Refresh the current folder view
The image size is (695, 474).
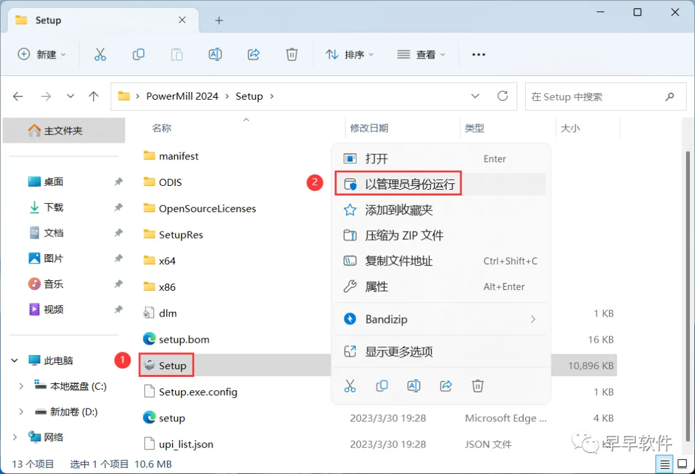click(x=503, y=96)
